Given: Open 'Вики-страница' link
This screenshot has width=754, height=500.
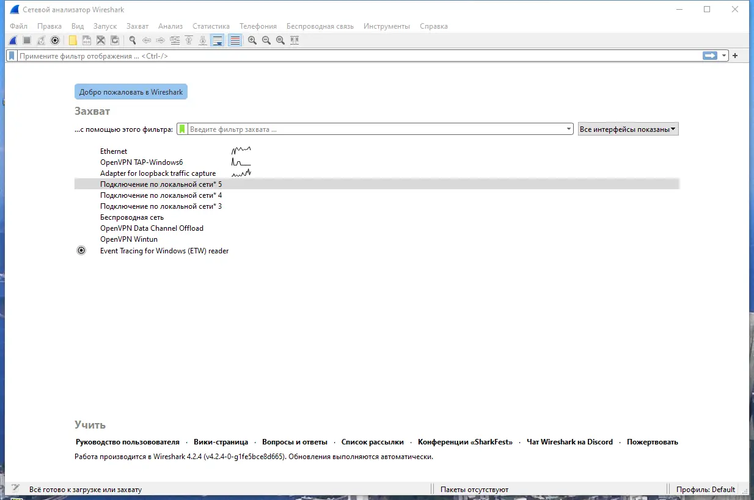Looking at the screenshot, I should click(221, 442).
